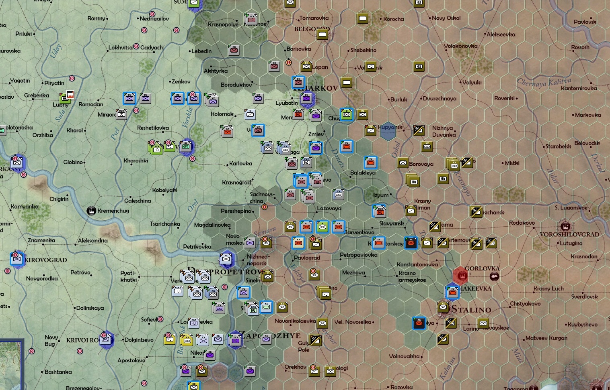The width and height of the screenshot is (610, 390).
Task: Select the HQ counter right of Krasnopolye
Action: (x=251, y=19)
